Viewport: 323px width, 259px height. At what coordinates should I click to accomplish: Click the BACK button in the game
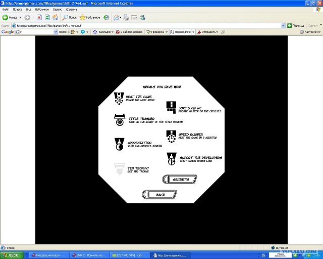point(159,195)
